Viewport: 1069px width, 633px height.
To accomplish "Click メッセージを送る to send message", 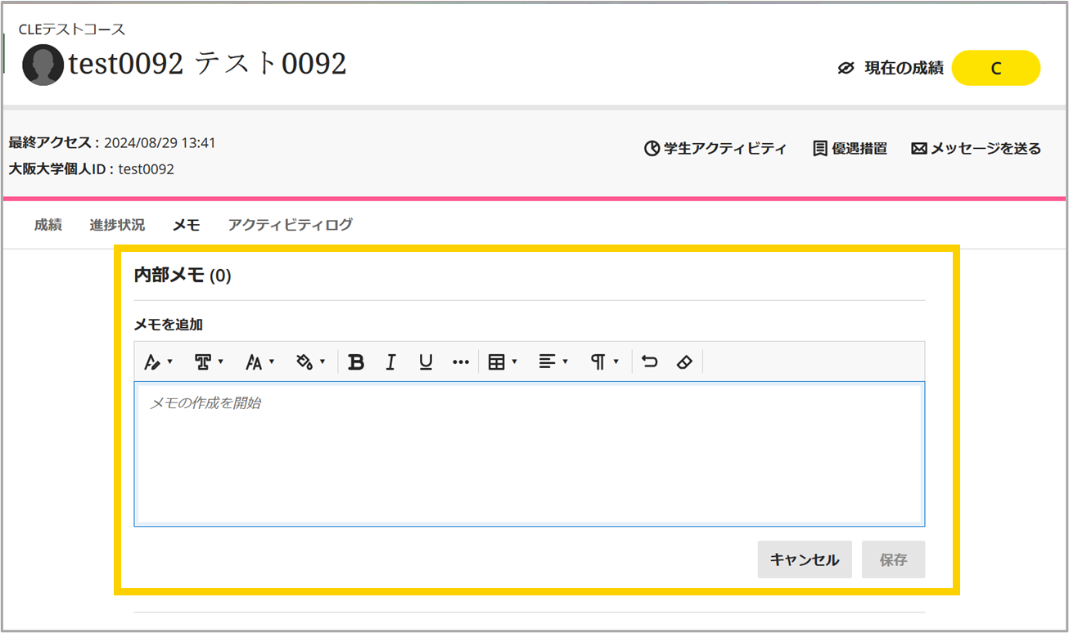I will point(976,149).
